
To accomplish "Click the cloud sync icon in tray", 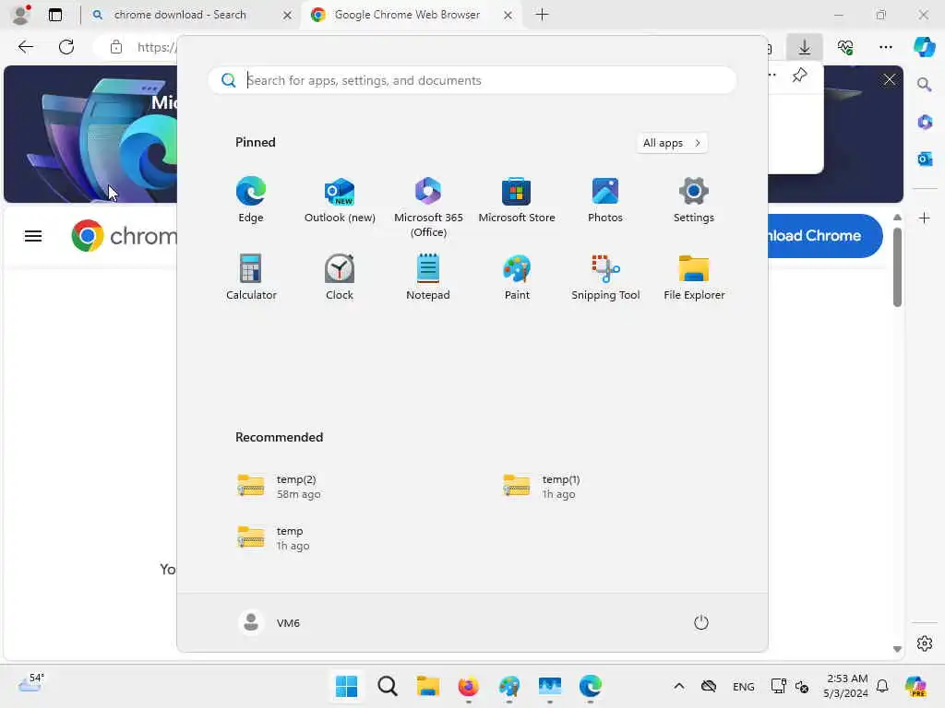I will tap(709, 686).
